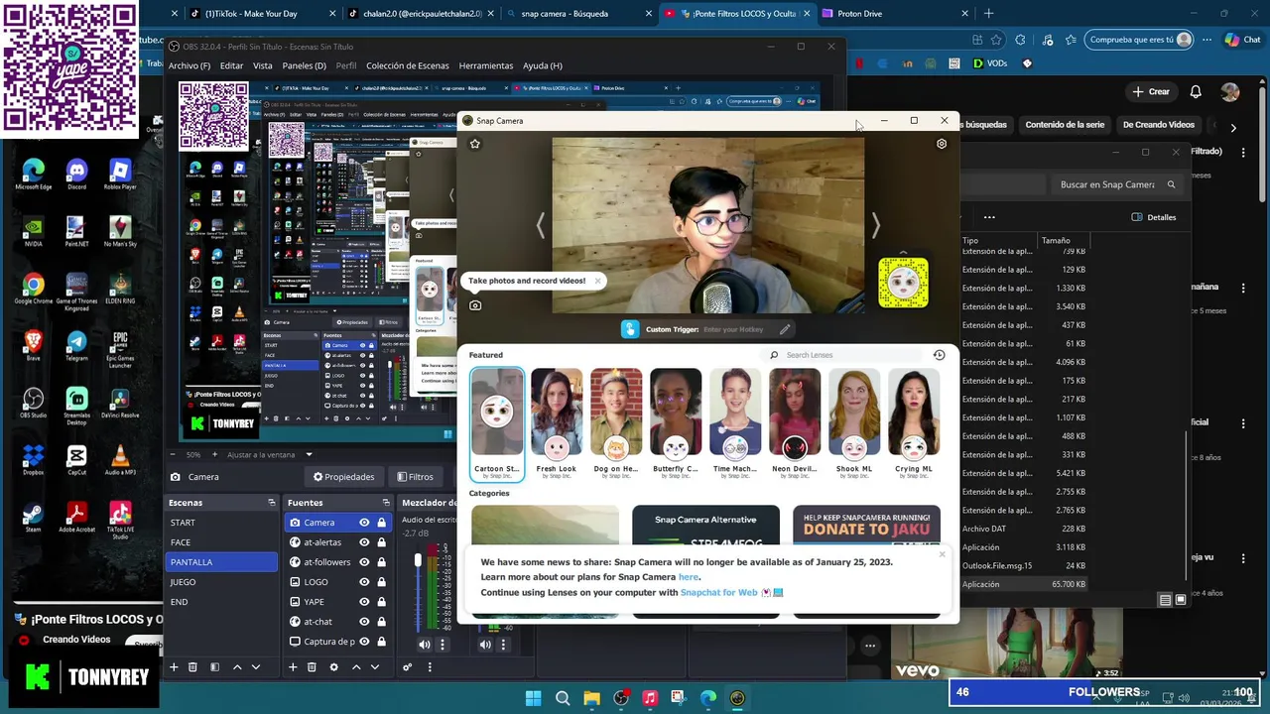Show the previous lens with the left arrow
Image resolution: width=1270 pixels, height=714 pixels.
[541, 226]
